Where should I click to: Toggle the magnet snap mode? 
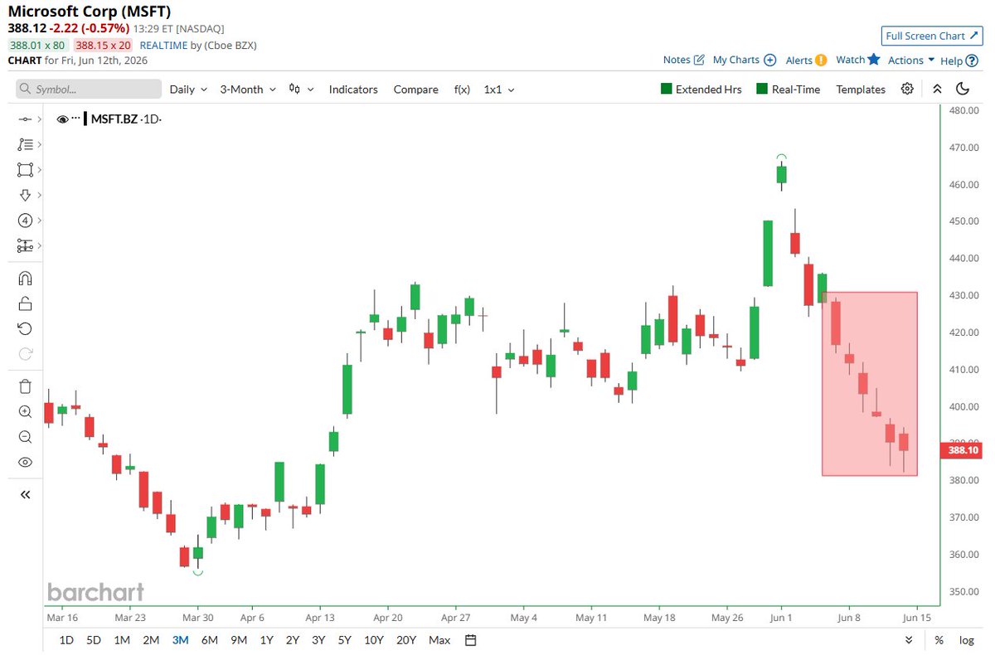25,278
